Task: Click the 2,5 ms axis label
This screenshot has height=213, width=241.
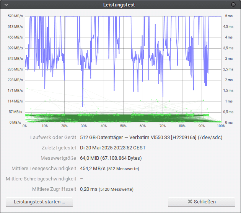Action: click(x=228, y=69)
